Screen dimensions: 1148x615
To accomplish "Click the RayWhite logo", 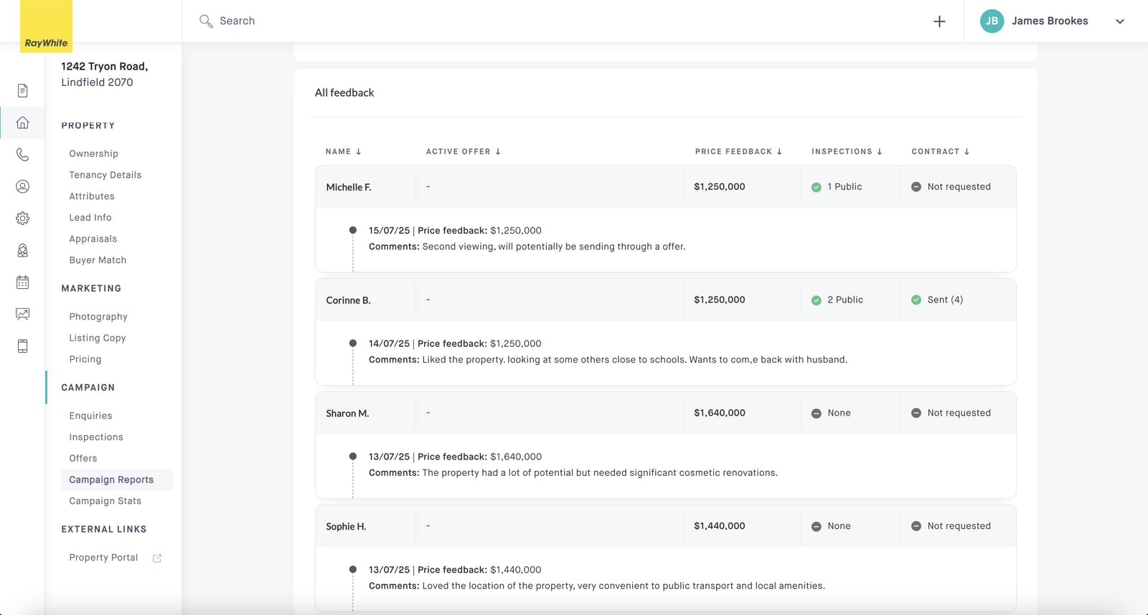I will (x=46, y=27).
